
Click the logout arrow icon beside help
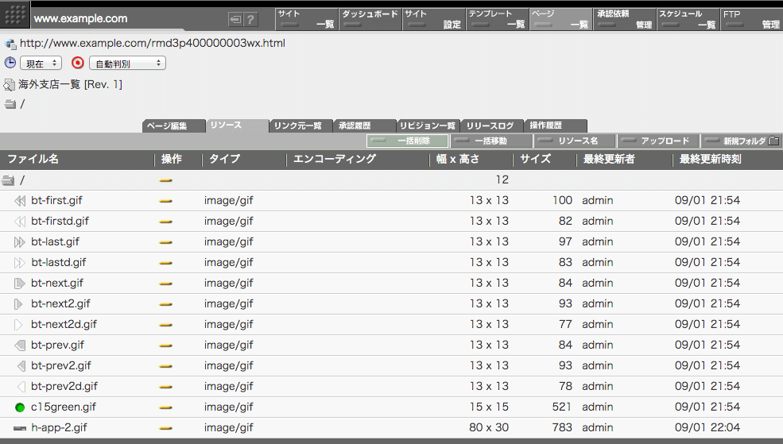tap(235, 19)
